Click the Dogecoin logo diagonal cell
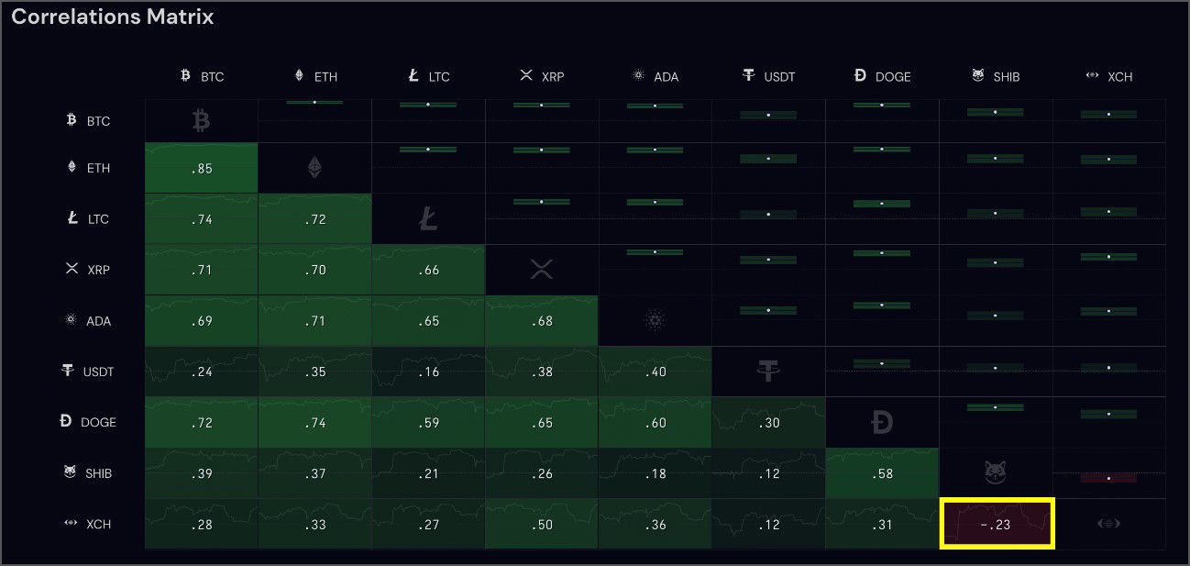The height and width of the screenshot is (566, 1190). pyautogui.click(x=882, y=422)
